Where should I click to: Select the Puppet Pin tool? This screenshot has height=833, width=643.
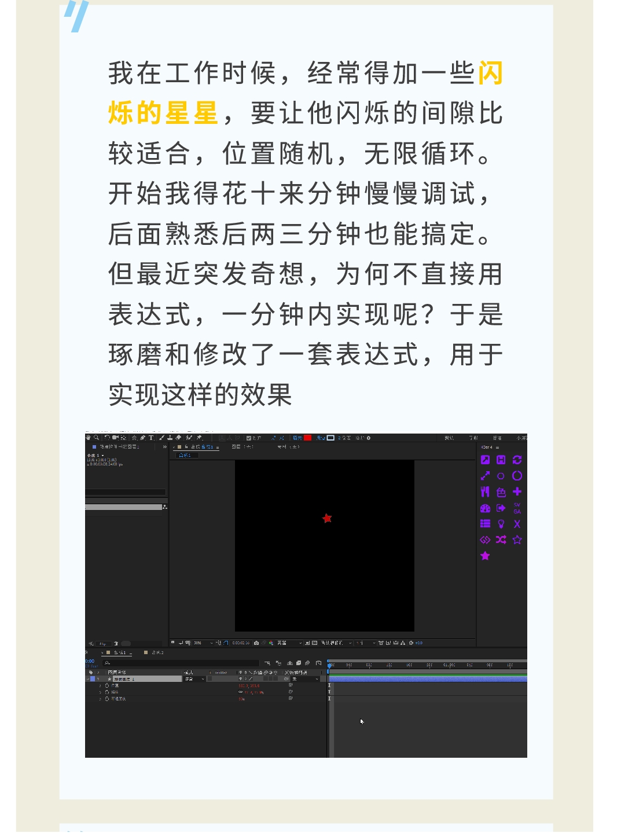tap(199, 438)
